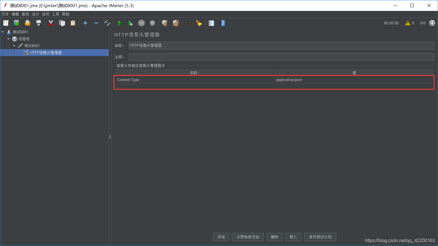
Task: Search the tree binoculars icon
Action: [x=188, y=23]
